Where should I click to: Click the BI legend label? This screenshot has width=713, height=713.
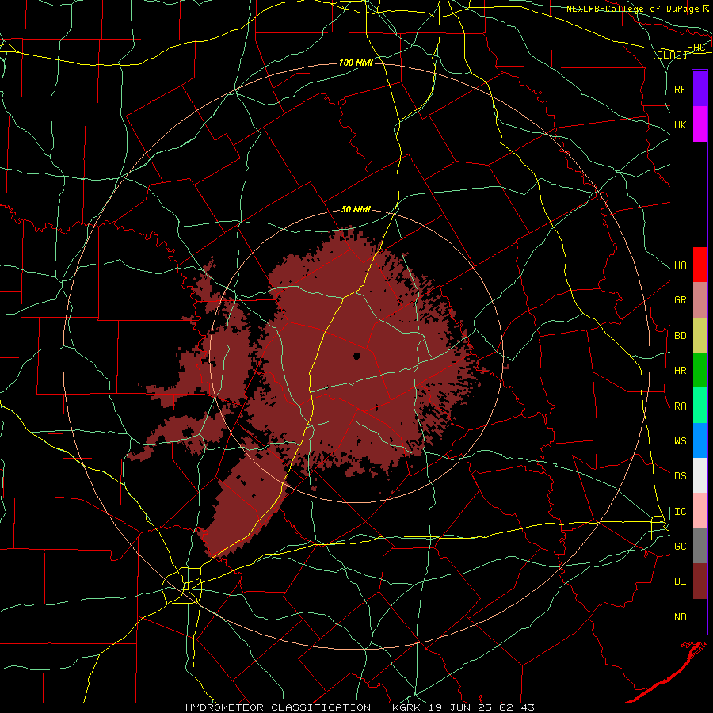pos(680,581)
